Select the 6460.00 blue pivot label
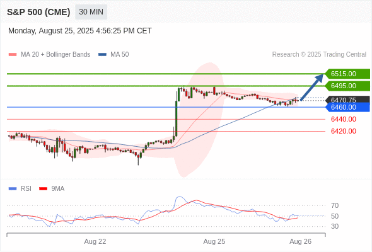 [x=347, y=107]
